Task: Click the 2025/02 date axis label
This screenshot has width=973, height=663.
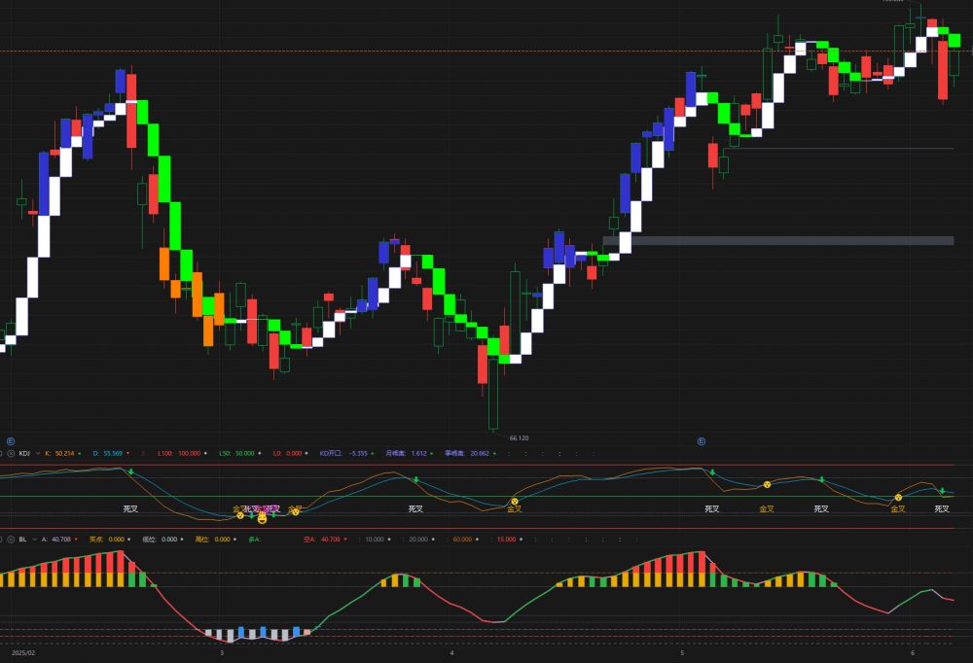Action: (x=22, y=654)
